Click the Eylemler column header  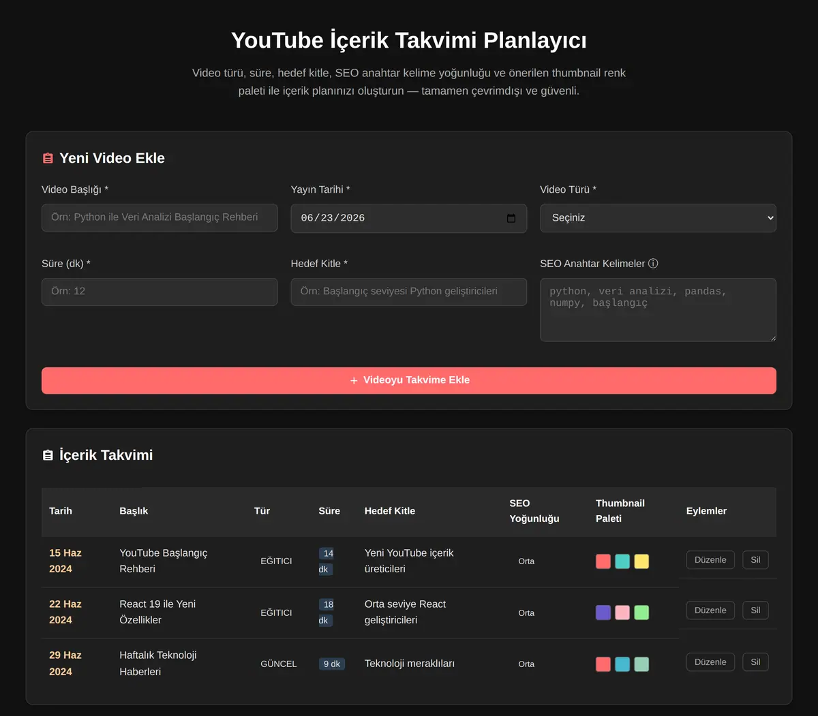coord(706,511)
